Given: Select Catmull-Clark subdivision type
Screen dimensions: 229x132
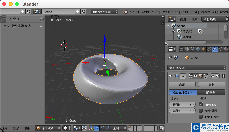Looking at the screenshot, I should point(183,92).
